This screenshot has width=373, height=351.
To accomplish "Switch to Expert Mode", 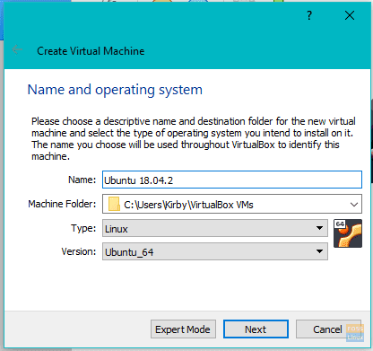I will (x=183, y=329).
